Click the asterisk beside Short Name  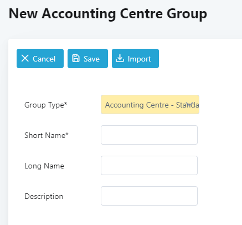67,134
